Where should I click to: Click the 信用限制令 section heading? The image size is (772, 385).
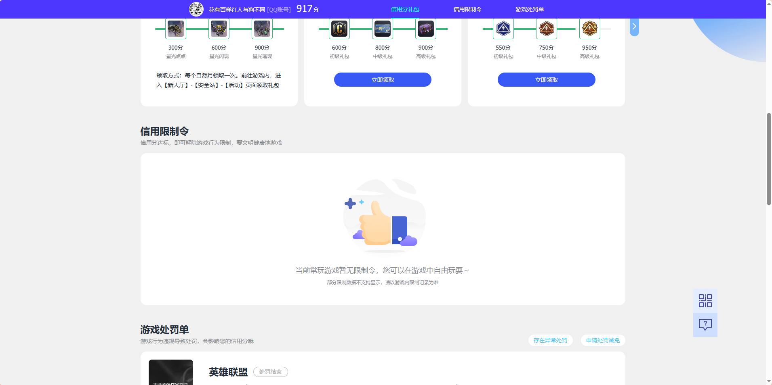click(164, 131)
